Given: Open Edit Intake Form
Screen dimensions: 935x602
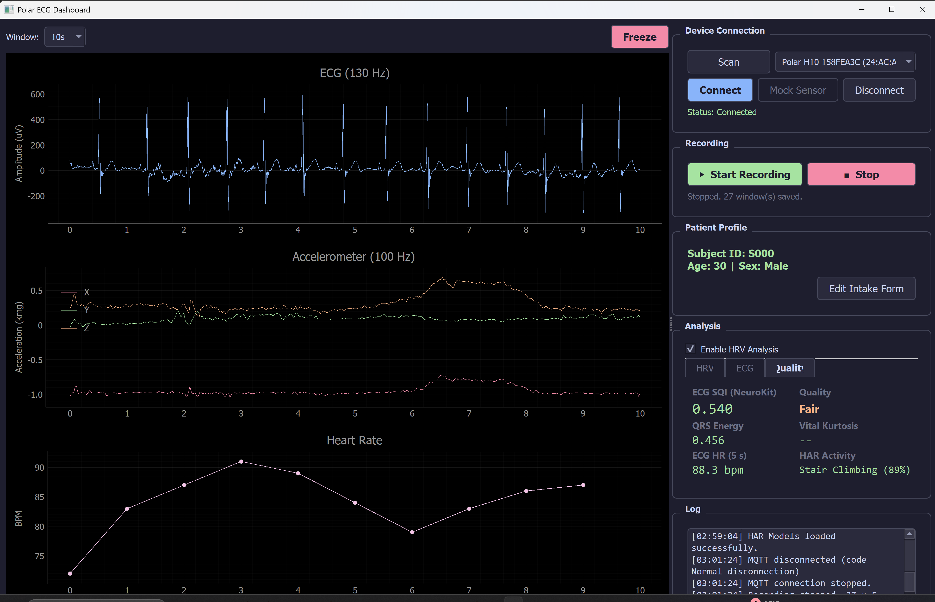Looking at the screenshot, I should [866, 289].
